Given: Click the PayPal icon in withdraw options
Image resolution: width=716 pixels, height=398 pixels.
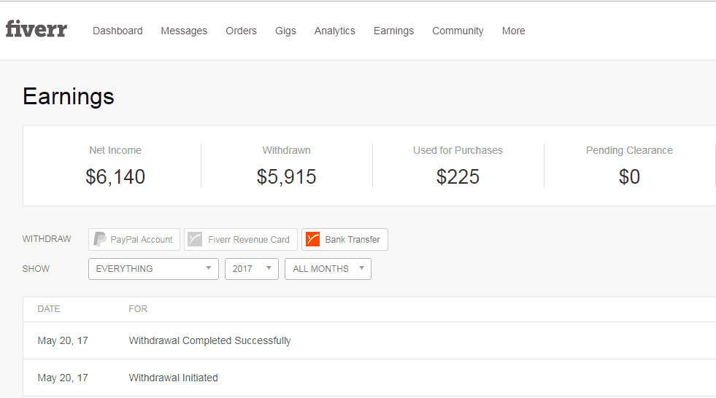Looking at the screenshot, I should tap(99, 239).
